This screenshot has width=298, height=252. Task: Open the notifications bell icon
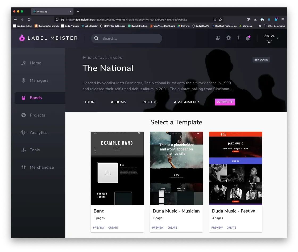pos(248,38)
